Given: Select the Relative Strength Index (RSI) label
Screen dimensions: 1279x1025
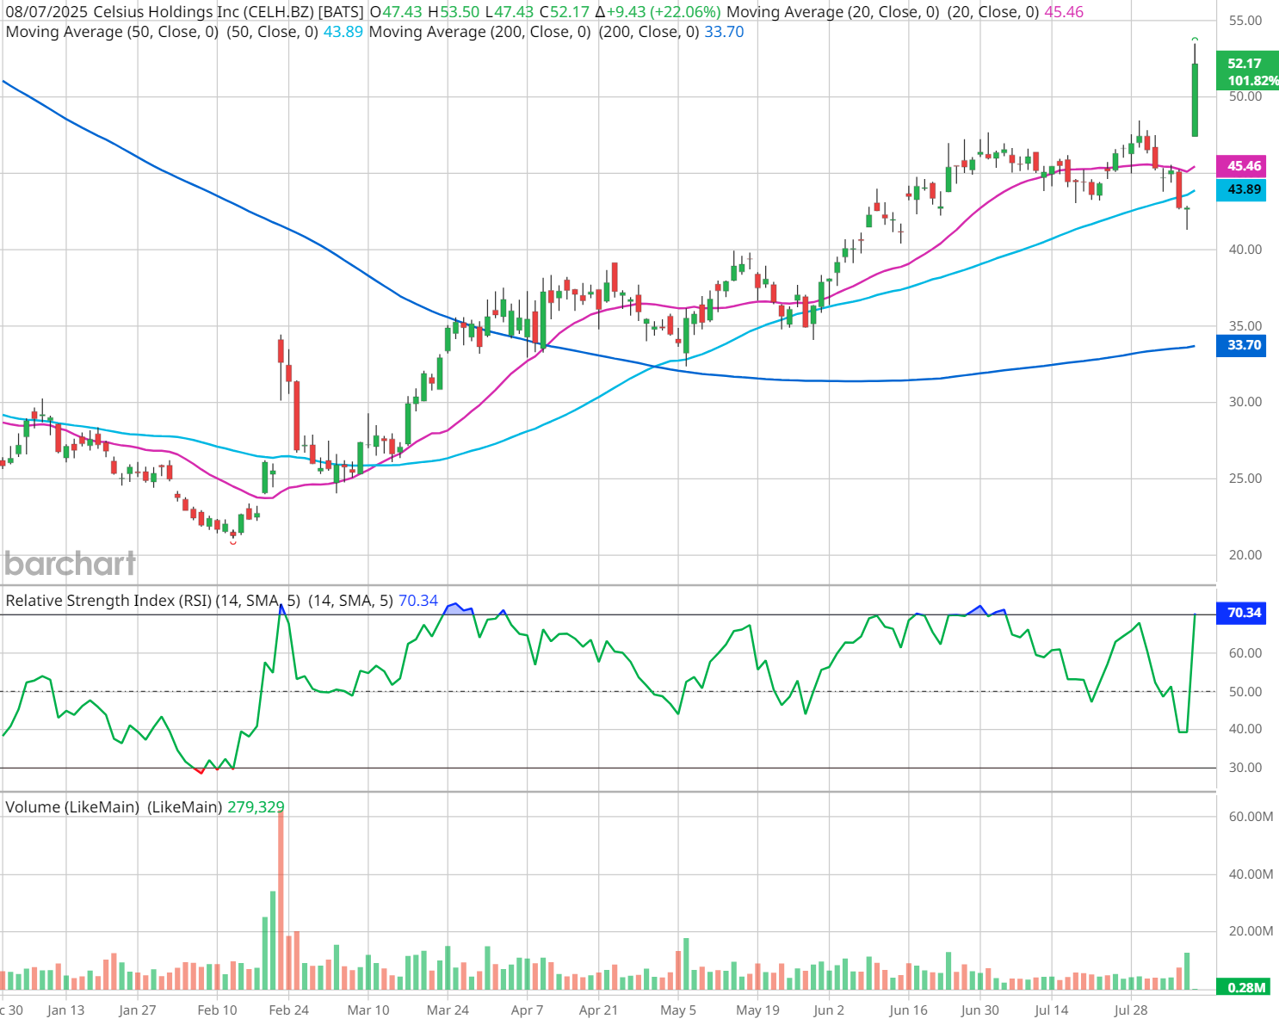Looking at the screenshot, I should 108,601.
